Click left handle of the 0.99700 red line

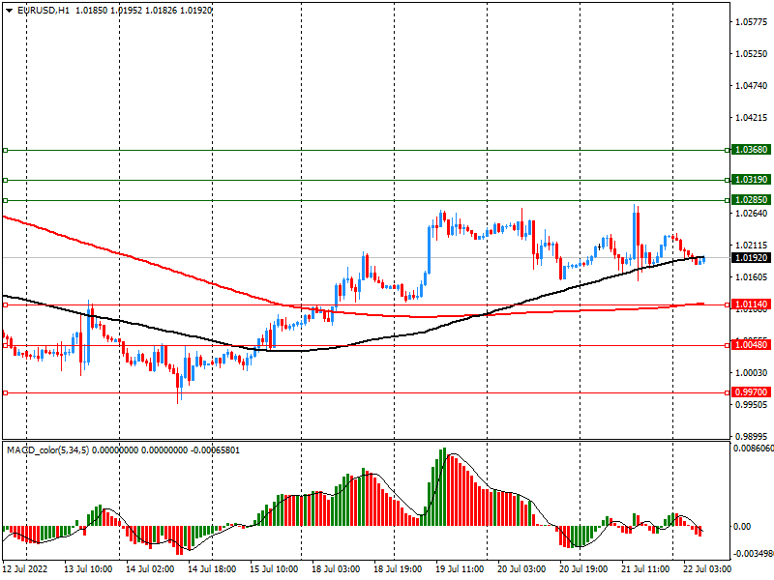point(5,392)
